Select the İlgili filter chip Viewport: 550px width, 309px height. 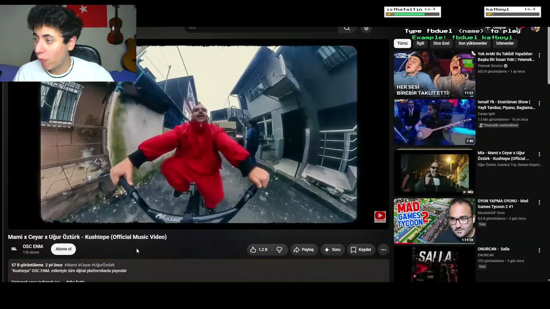click(420, 43)
